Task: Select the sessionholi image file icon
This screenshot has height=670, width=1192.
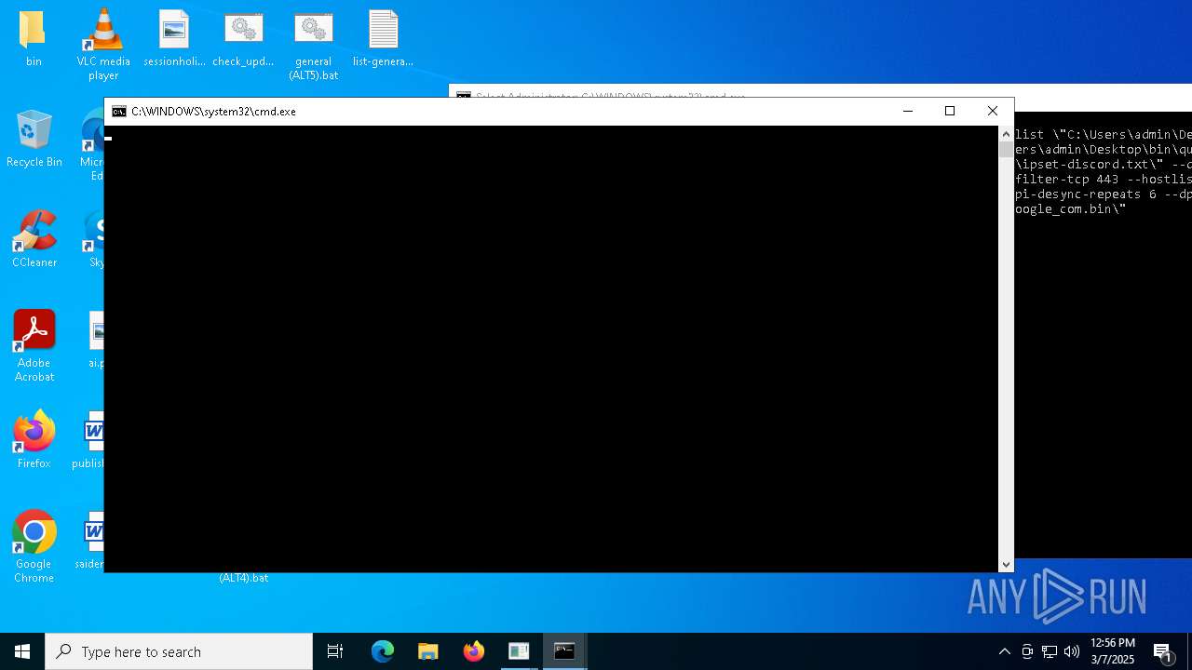Action: click(x=174, y=39)
